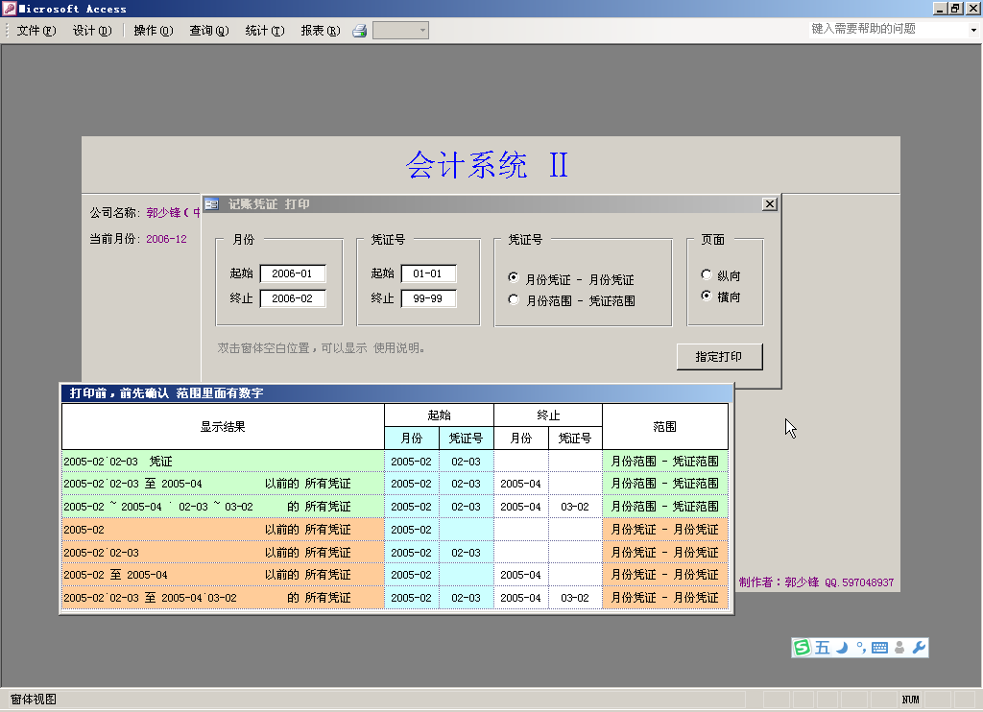Open the 文件(F) menu
This screenshot has height=712, width=983.
[36, 31]
